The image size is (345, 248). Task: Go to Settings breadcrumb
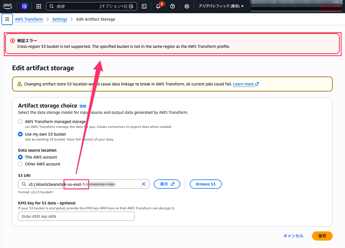60,19
